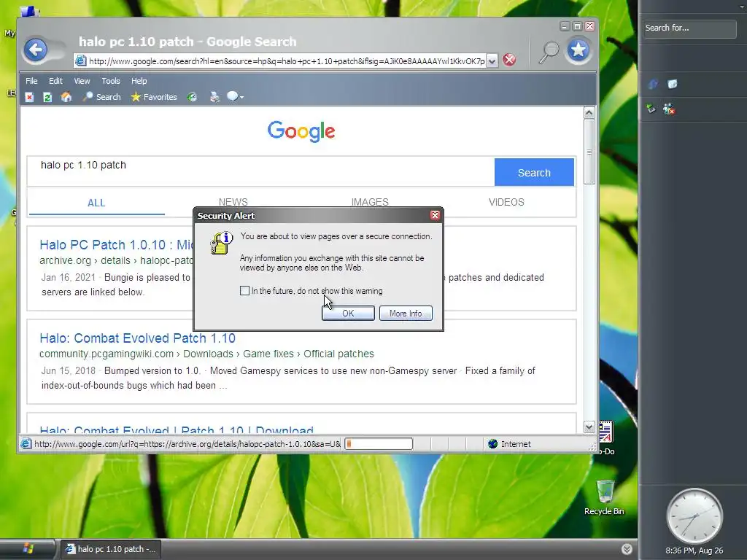Click the vertical scrollbar thumb
Viewport: 747px width, 560px height.
tap(589, 152)
